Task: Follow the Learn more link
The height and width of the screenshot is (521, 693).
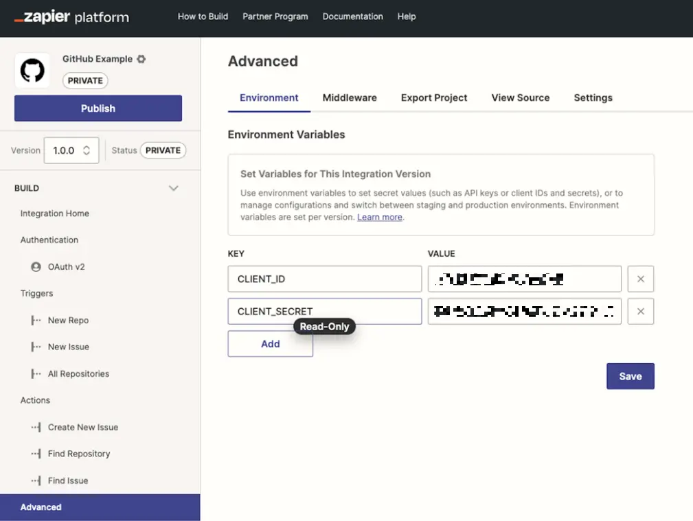Action: pos(380,217)
